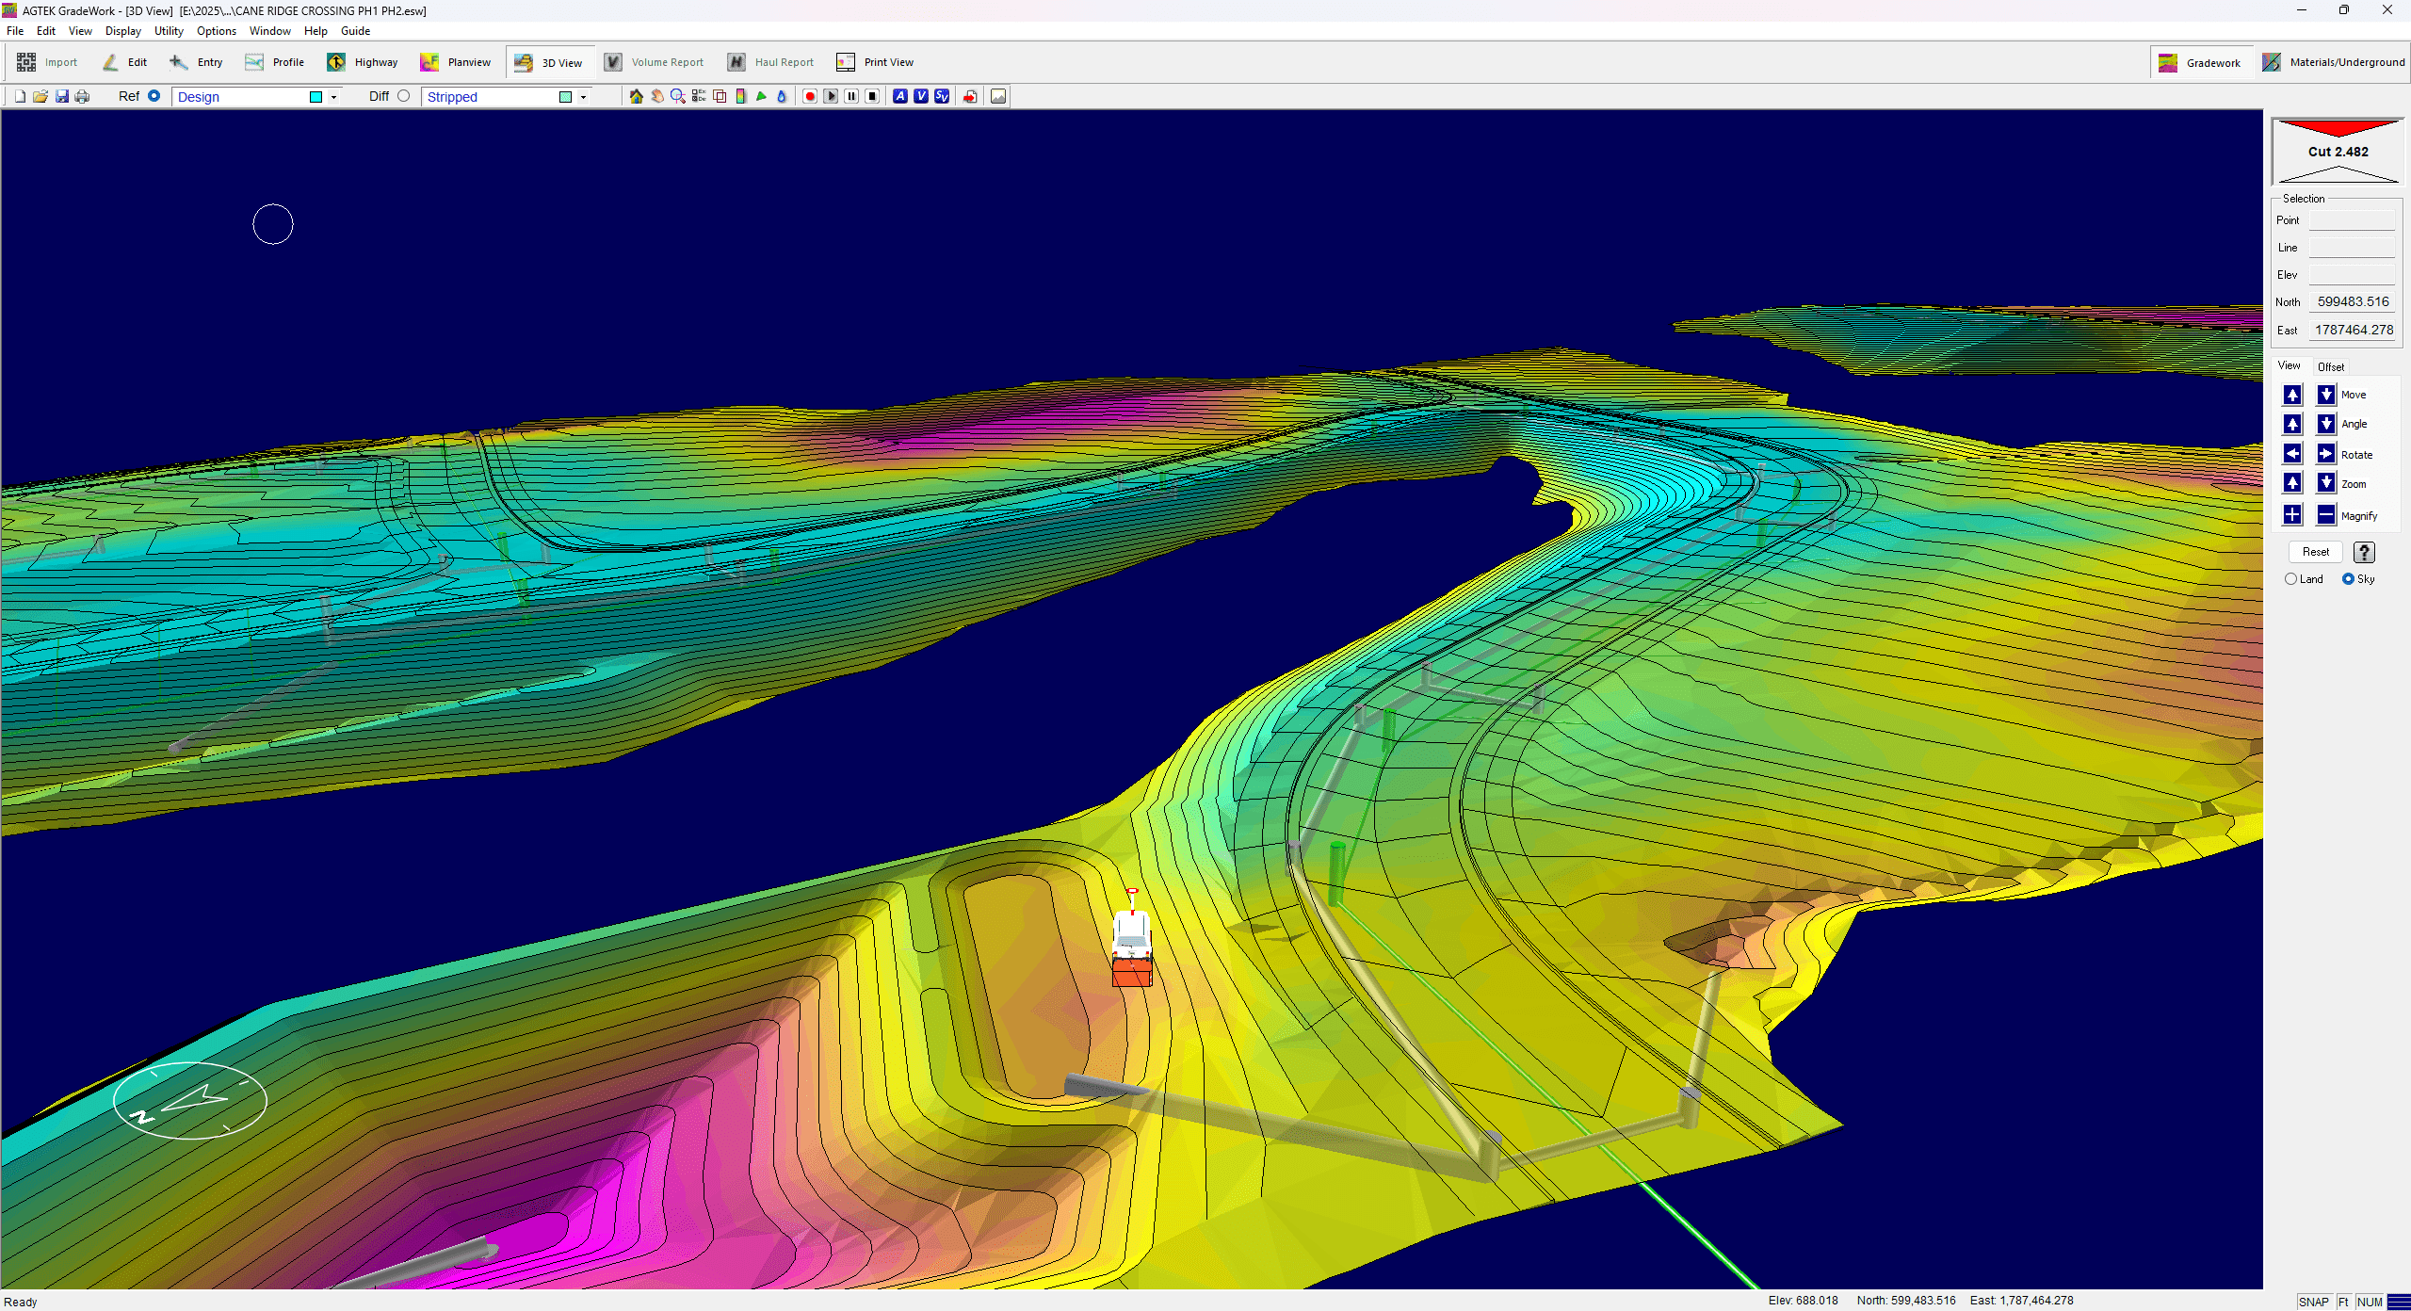
Task: Click the zoom magnifier tool
Action: coord(678,96)
